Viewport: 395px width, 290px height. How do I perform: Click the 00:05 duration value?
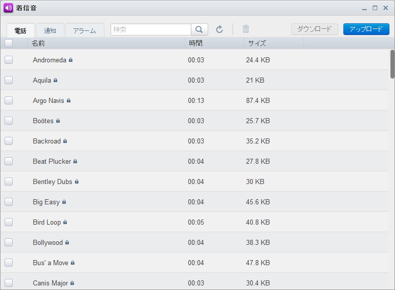(x=196, y=222)
